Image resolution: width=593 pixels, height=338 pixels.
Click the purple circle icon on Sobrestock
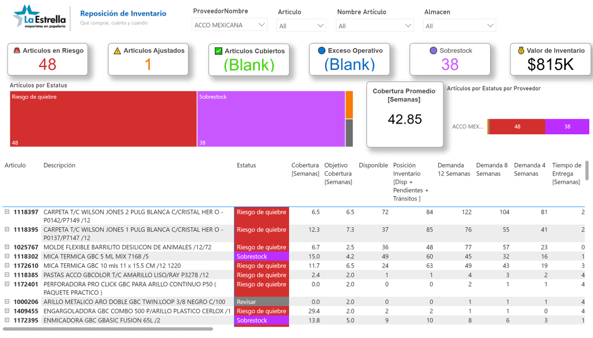[433, 51]
